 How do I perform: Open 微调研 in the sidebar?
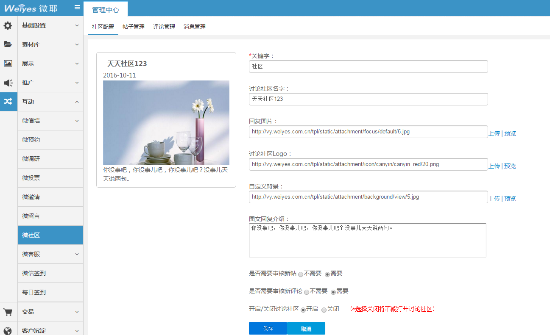[50, 159]
